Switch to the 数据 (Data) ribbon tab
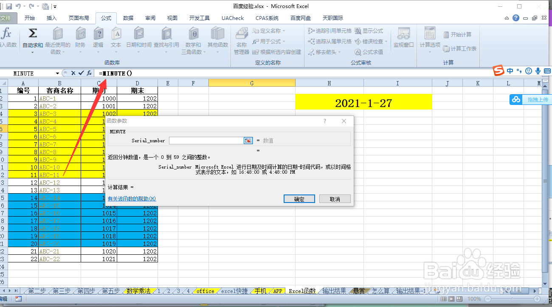552x307 pixels. (128, 18)
